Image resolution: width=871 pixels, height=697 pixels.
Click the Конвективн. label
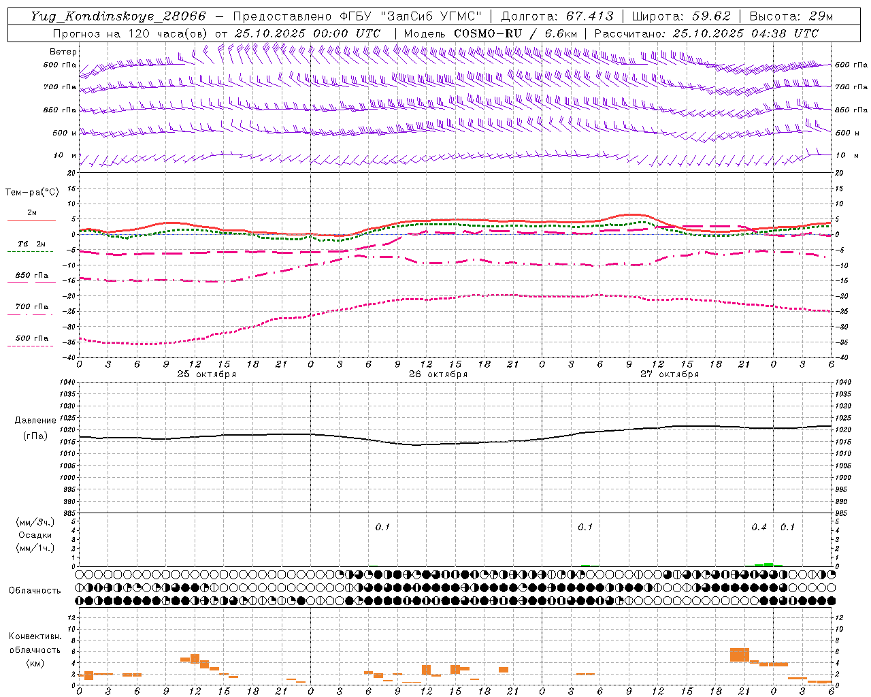pos(35,636)
